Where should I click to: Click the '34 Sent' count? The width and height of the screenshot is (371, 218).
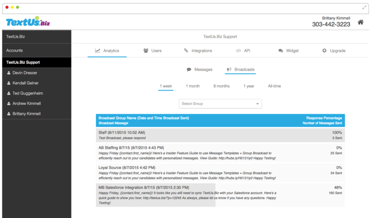(x=336, y=173)
